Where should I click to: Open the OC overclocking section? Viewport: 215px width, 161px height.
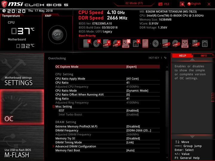[x=22, y=107]
